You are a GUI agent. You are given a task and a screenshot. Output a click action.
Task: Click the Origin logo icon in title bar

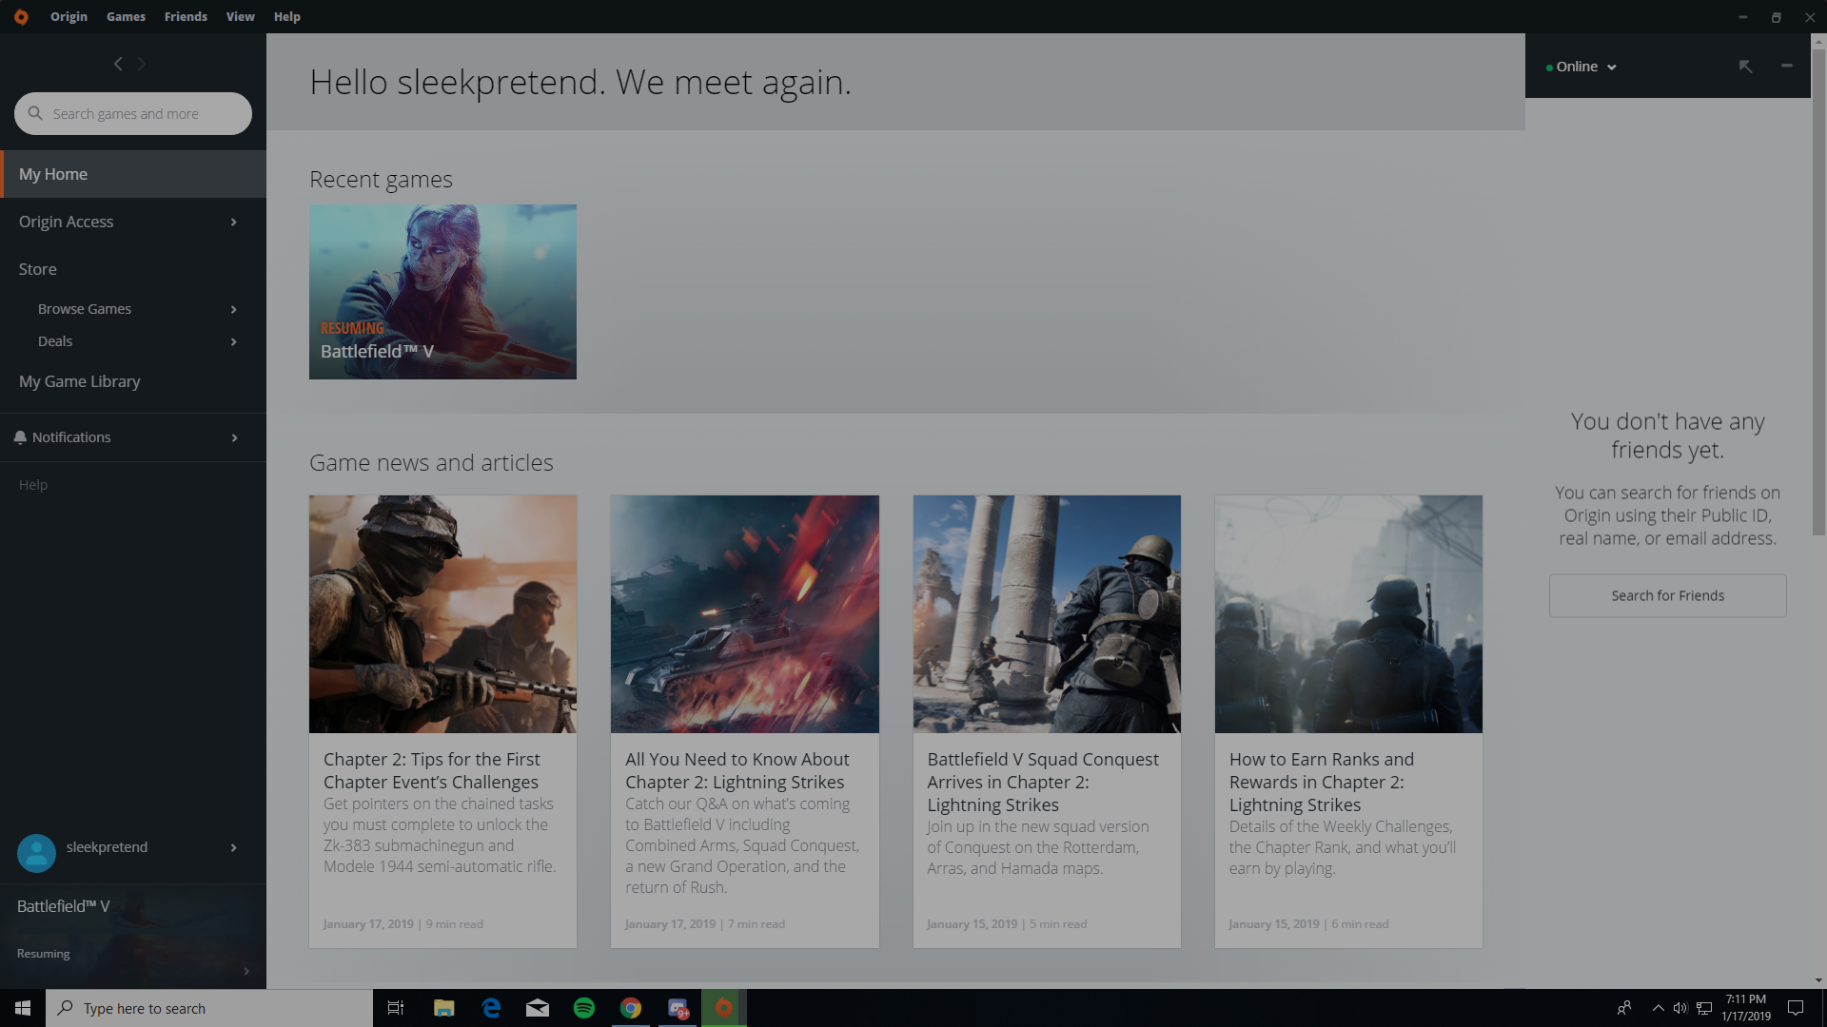coord(21,17)
